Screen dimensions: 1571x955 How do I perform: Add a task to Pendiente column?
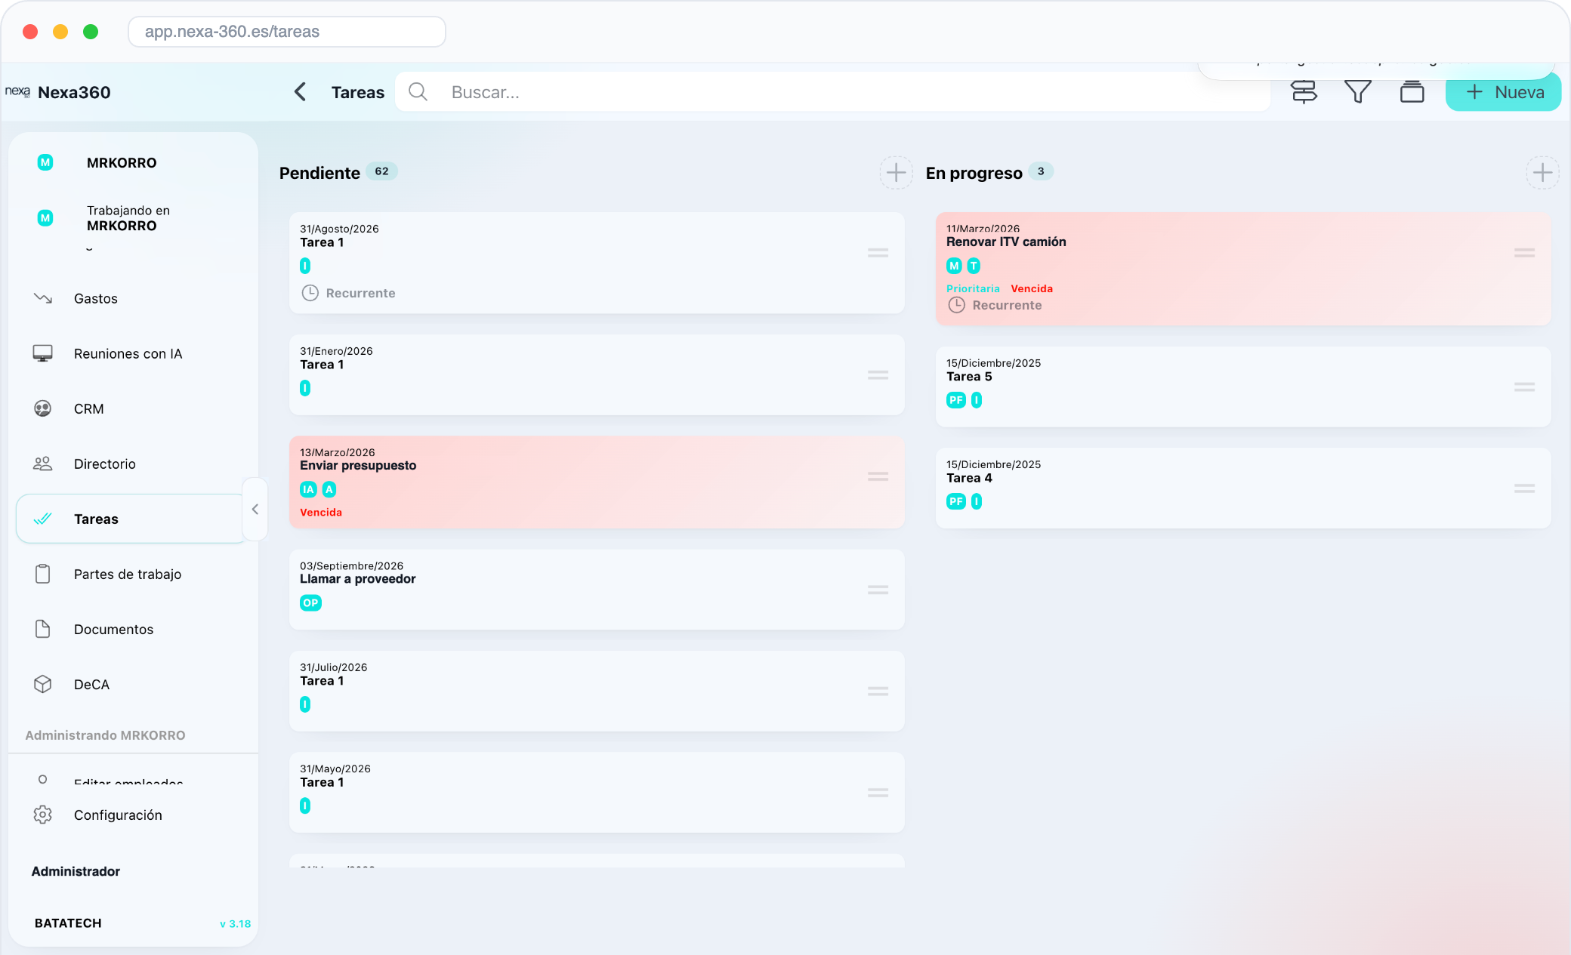pyautogui.click(x=896, y=173)
